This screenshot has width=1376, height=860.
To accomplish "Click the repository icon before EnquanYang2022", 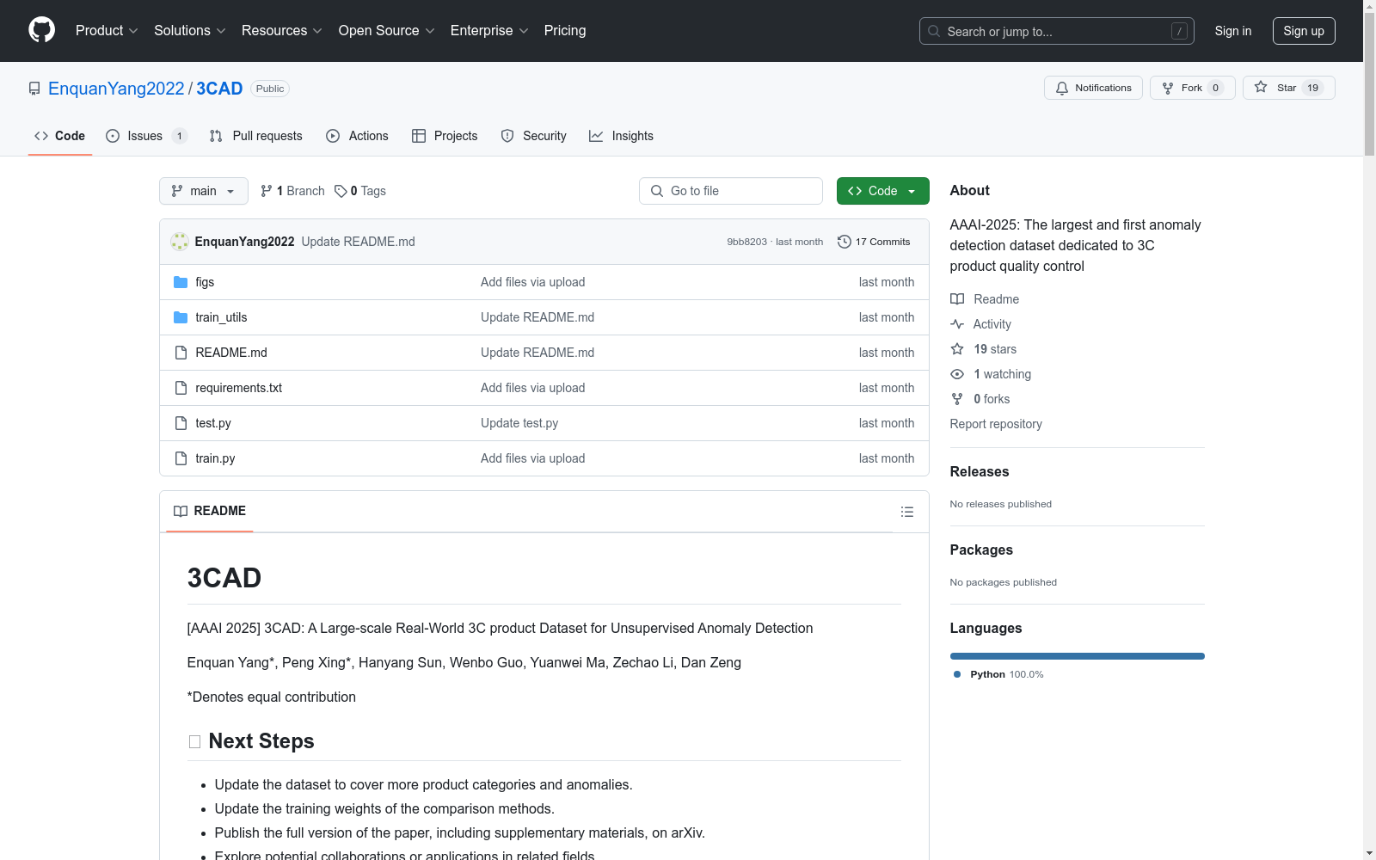I will (x=34, y=89).
